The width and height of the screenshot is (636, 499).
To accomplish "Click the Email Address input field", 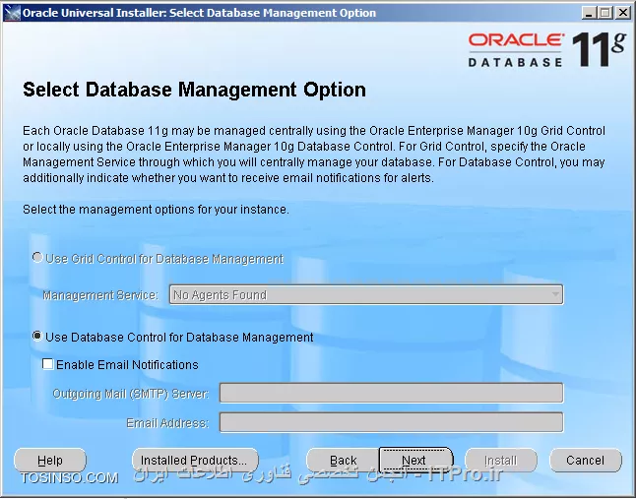I will [392, 422].
